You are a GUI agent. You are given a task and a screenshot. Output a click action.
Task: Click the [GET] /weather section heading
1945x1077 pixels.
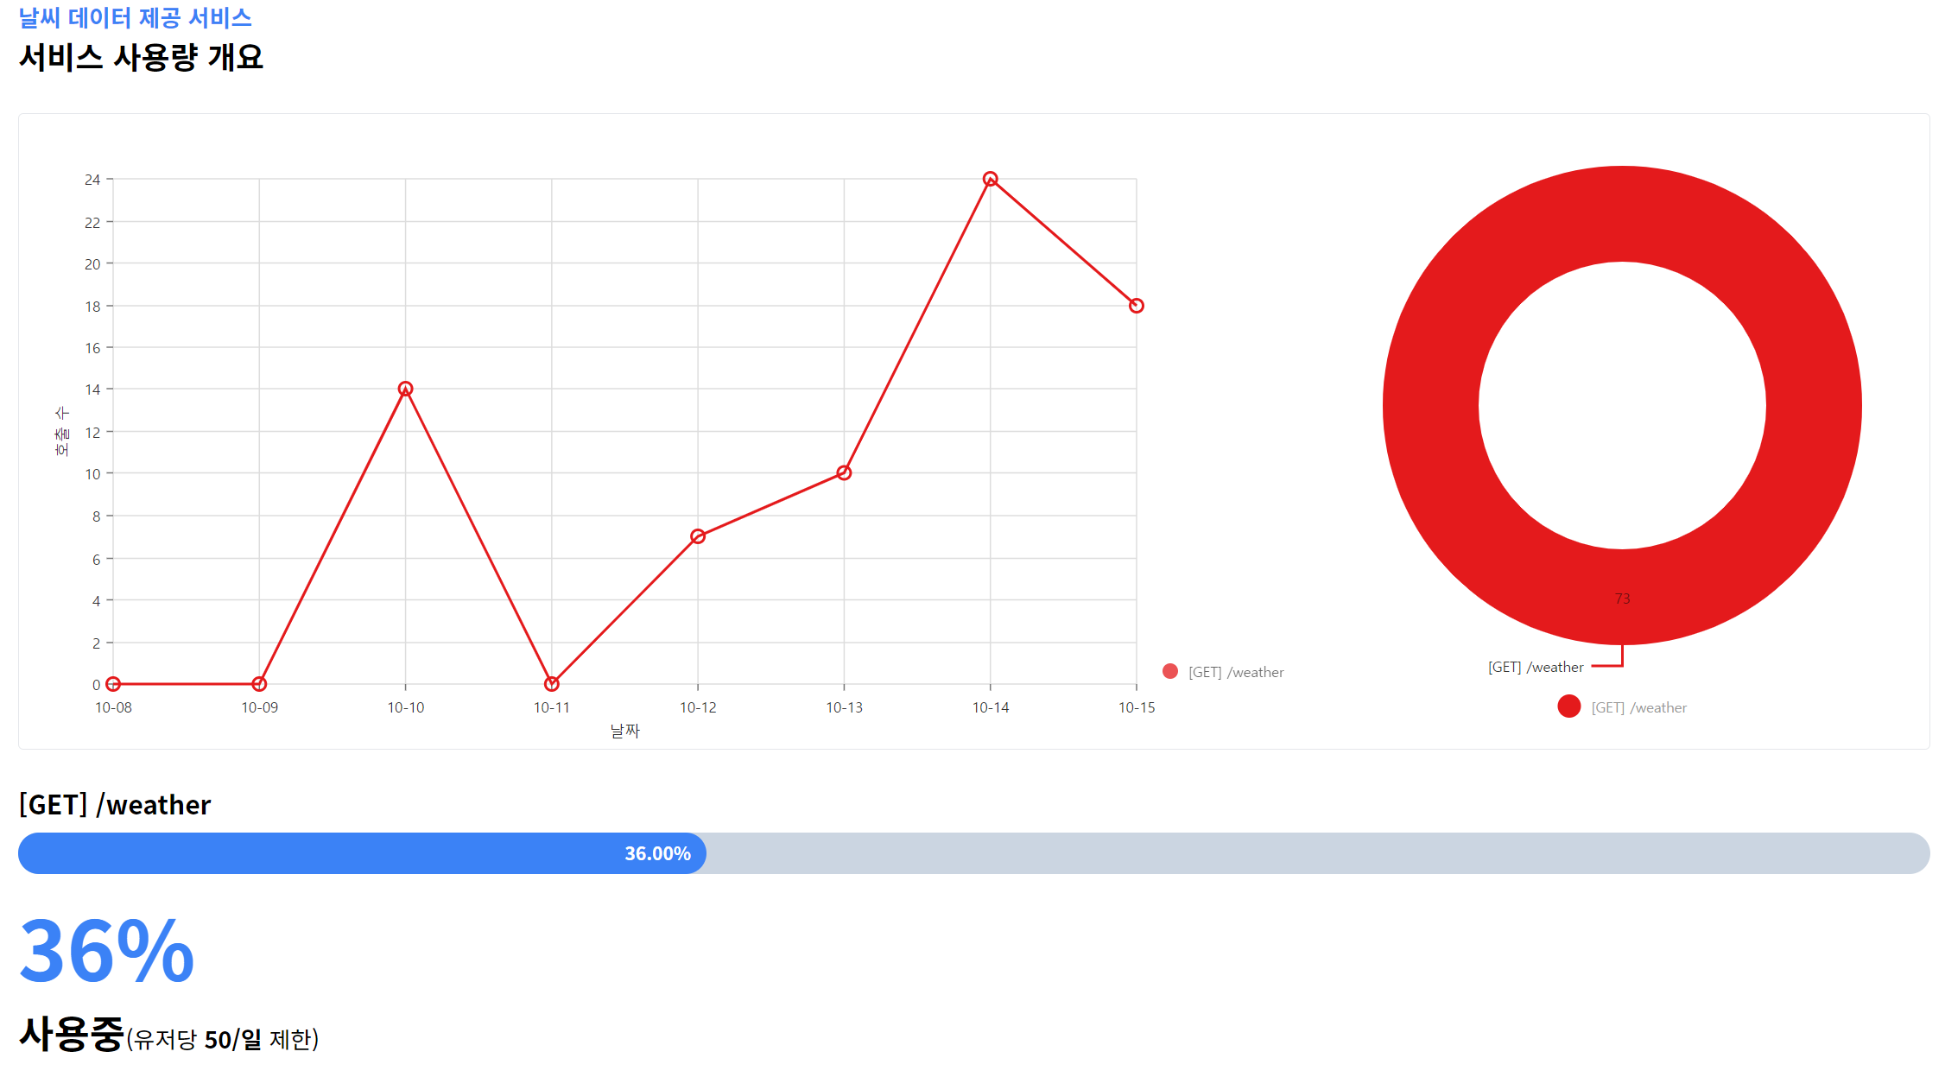(x=115, y=805)
